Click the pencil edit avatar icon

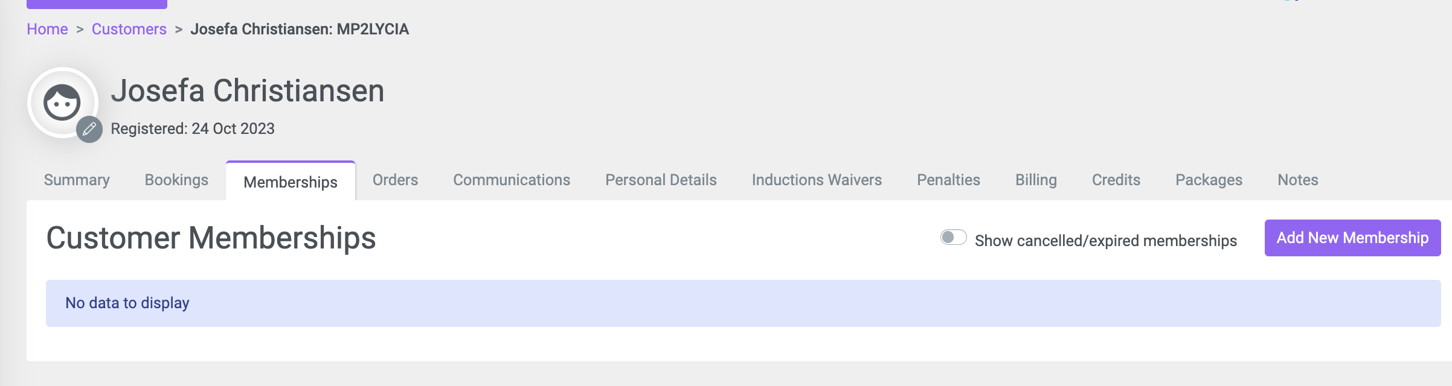[89, 129]
